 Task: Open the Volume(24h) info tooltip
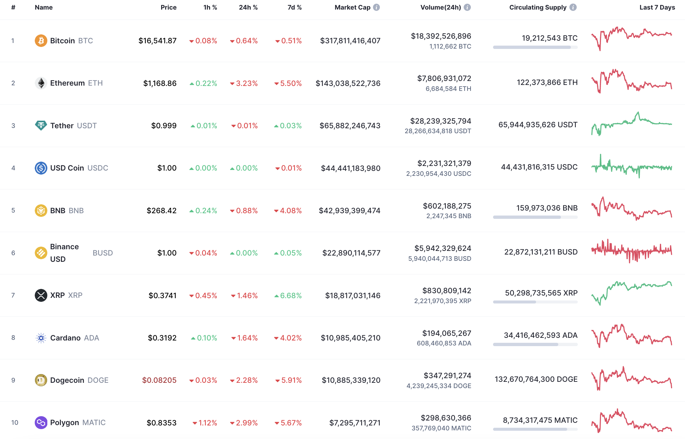pyautogui.click(x=467, y=7)
